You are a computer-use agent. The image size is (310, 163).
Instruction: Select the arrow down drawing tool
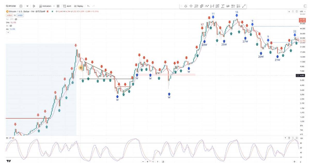coord(191,6)
